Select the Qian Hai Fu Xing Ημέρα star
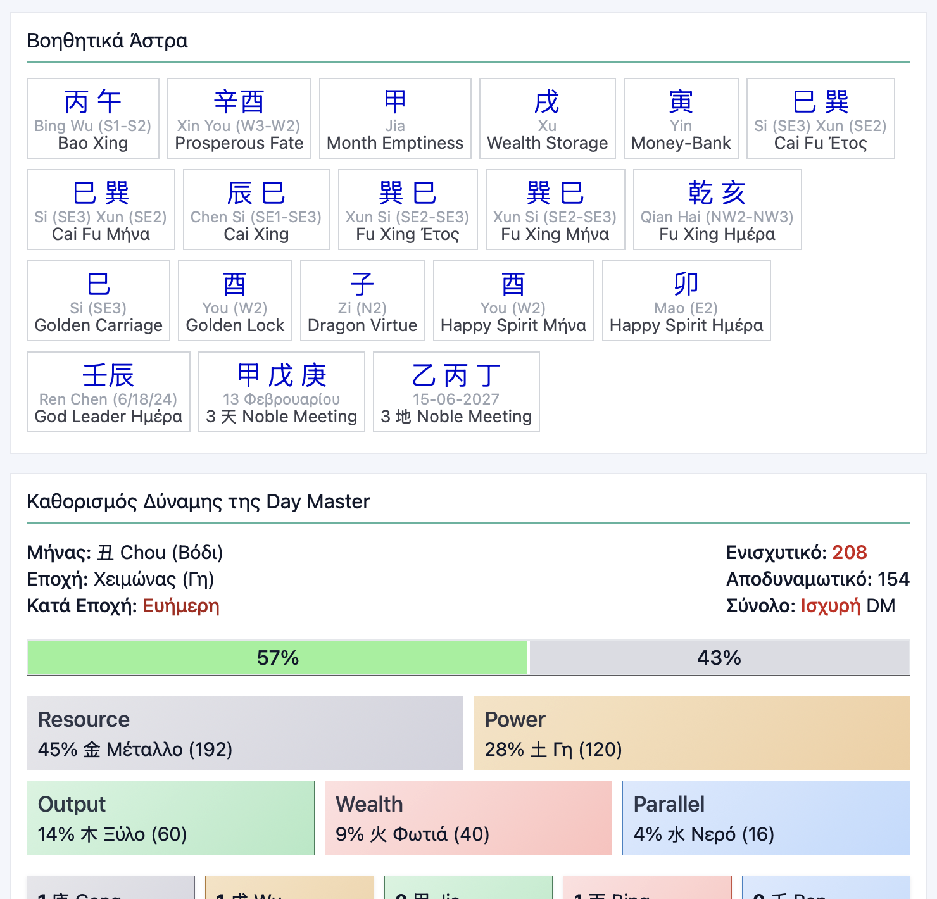937x899 pixels. pyautogui.click(x=717, y=210)
